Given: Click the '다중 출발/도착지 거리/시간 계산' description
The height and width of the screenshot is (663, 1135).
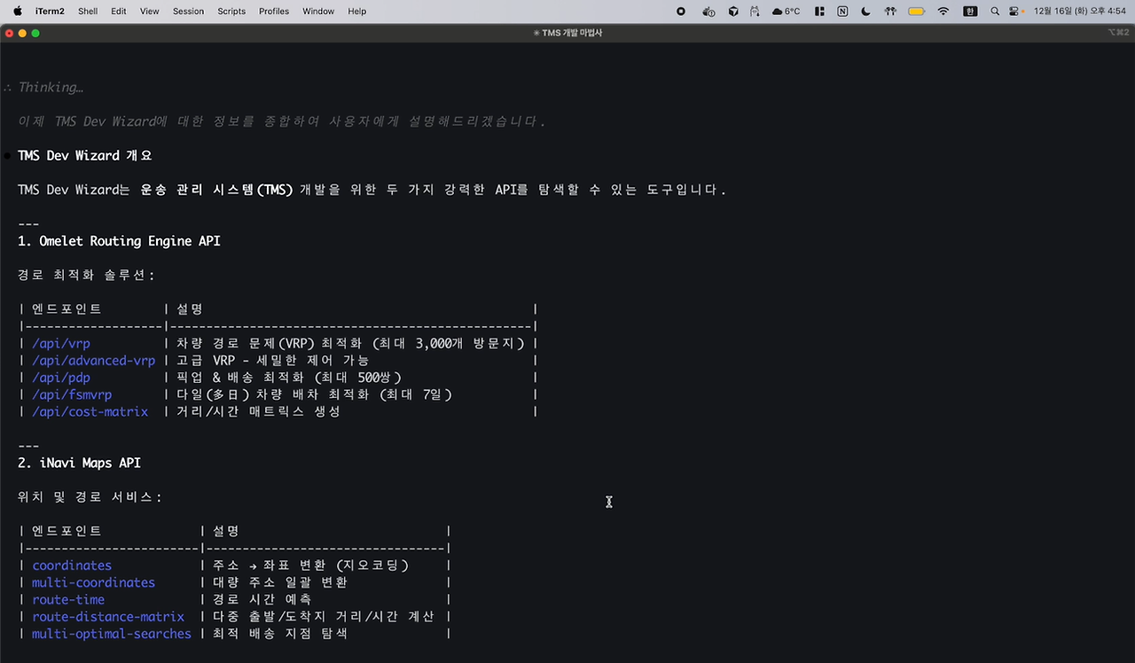Looking at the screenshot, I should 325,617.
